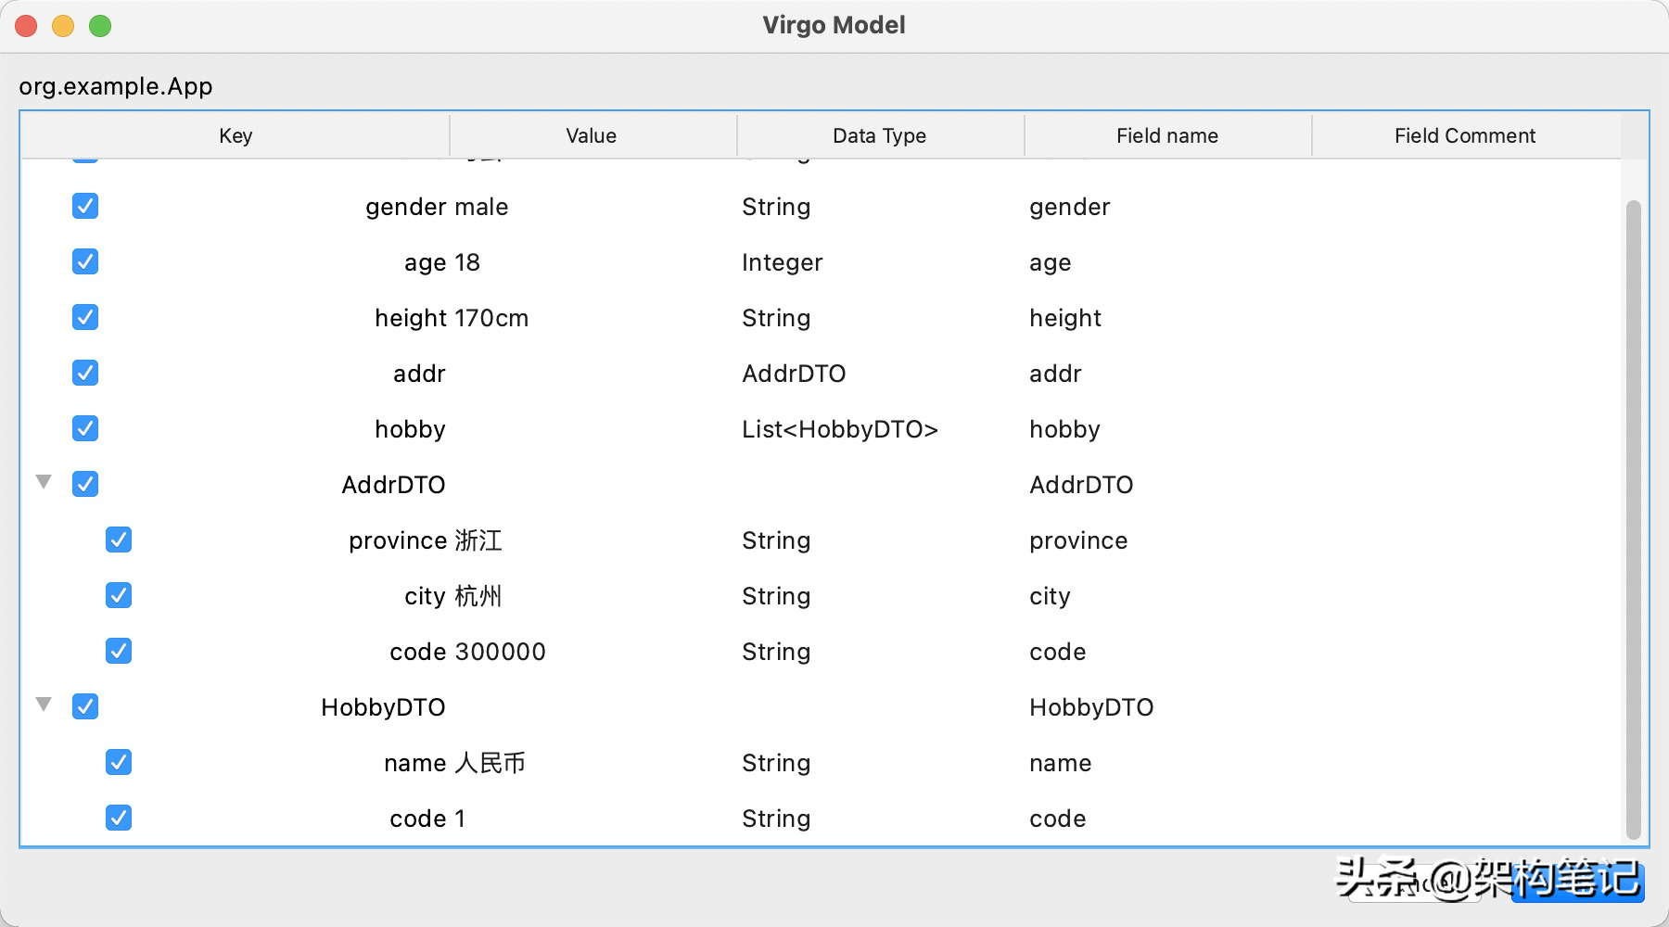Close the Virgo Model window

pos(26,26)
